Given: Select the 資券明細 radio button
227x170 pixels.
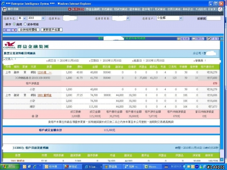Looking at the screenshot, I should click(x=25, y=24).
